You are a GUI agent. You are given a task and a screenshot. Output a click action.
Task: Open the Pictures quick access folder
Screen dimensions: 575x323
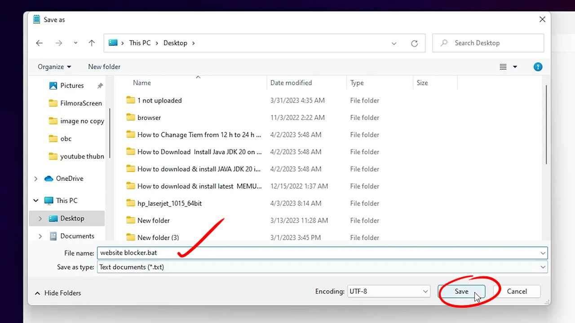(72, 86)
